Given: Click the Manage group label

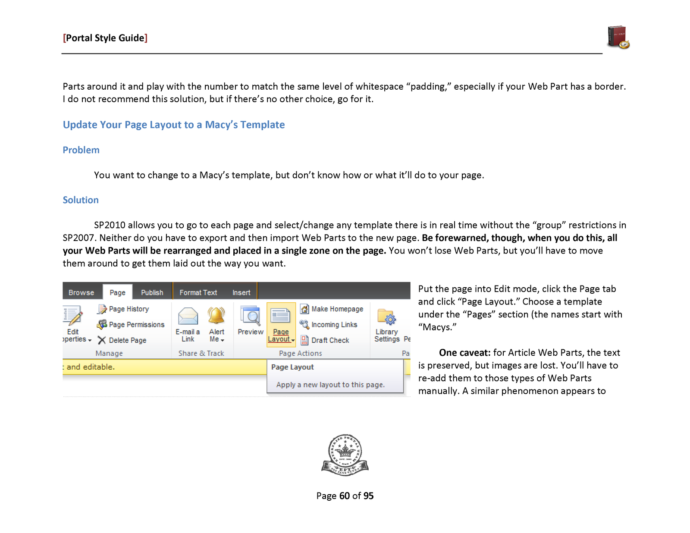Looking at the screenshot, I should 109,353.
